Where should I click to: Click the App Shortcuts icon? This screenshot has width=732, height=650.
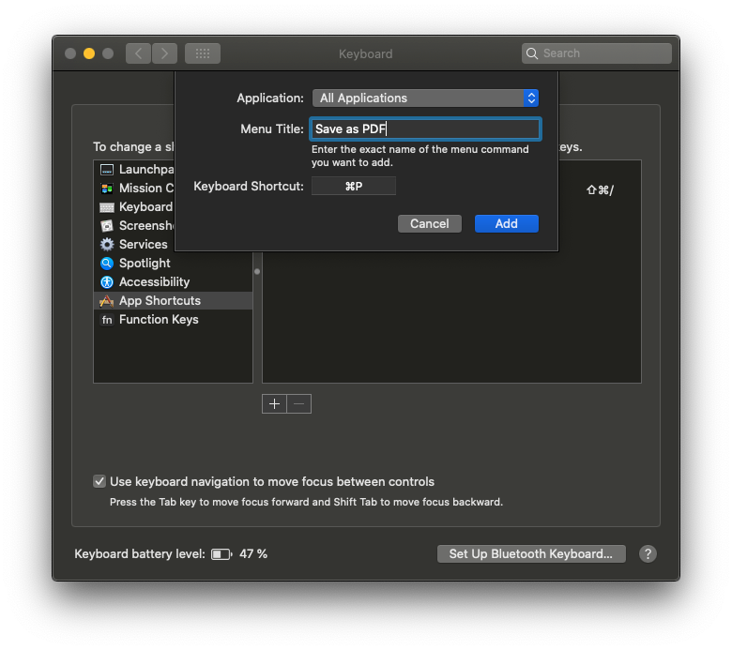coord(107,301)
